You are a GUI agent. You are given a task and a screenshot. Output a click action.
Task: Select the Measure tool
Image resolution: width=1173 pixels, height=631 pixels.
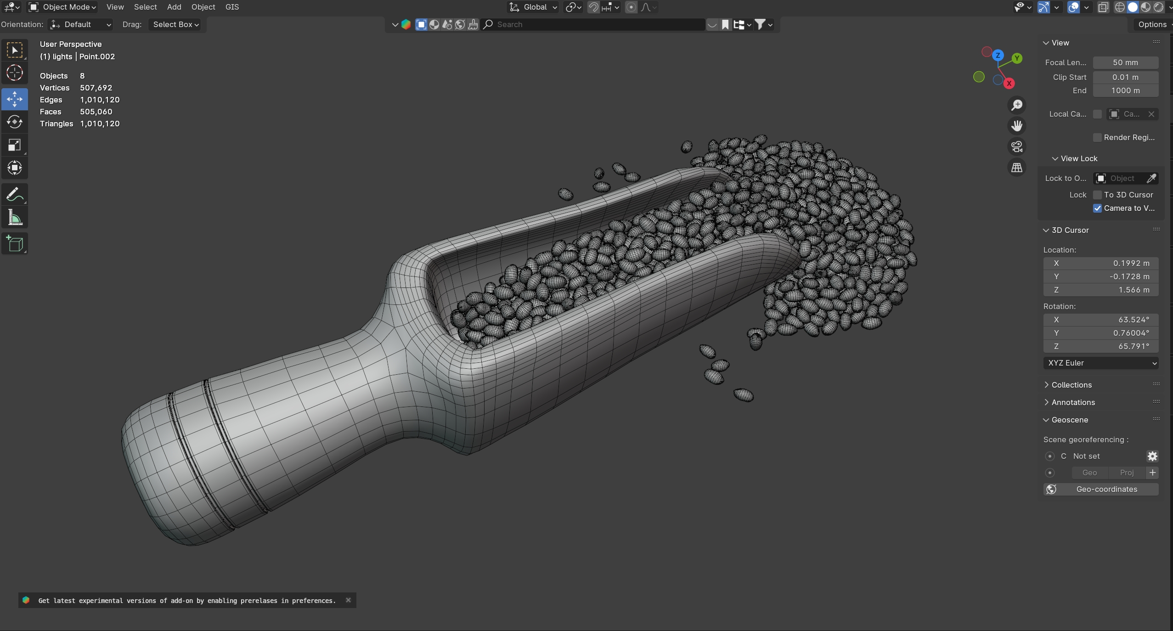point(15,218)
